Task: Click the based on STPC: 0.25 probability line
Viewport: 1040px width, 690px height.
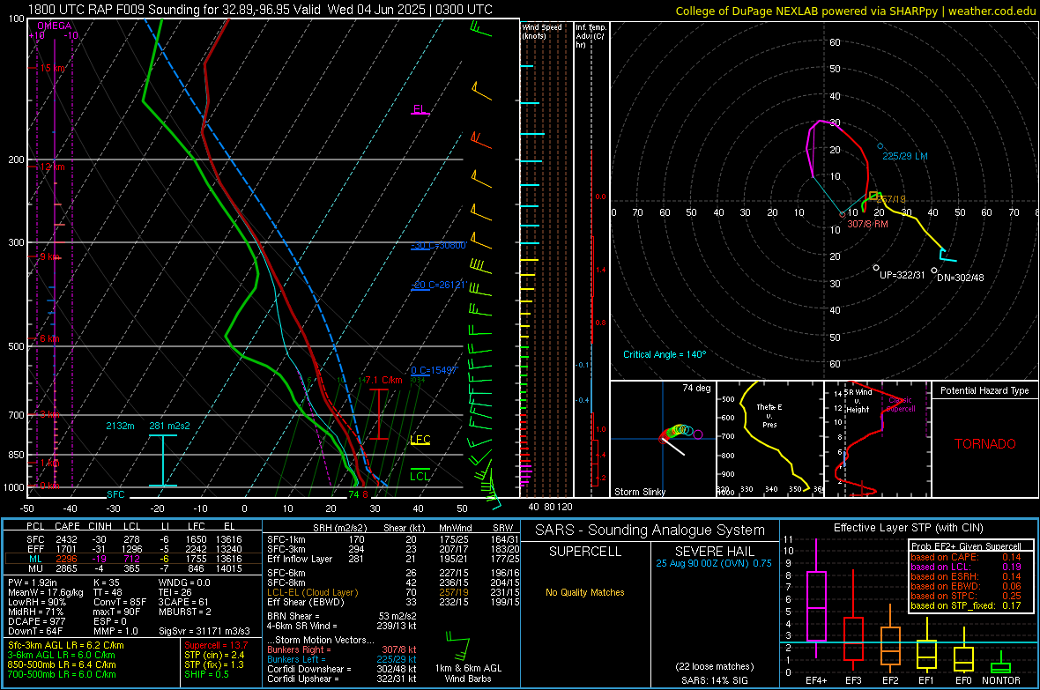Action: pos(966,596)
